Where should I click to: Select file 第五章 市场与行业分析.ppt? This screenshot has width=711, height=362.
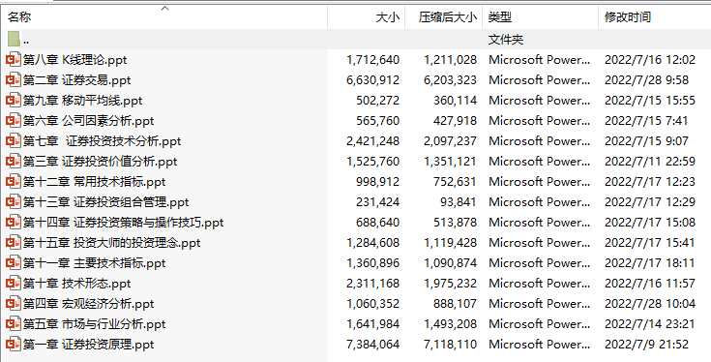95,324
